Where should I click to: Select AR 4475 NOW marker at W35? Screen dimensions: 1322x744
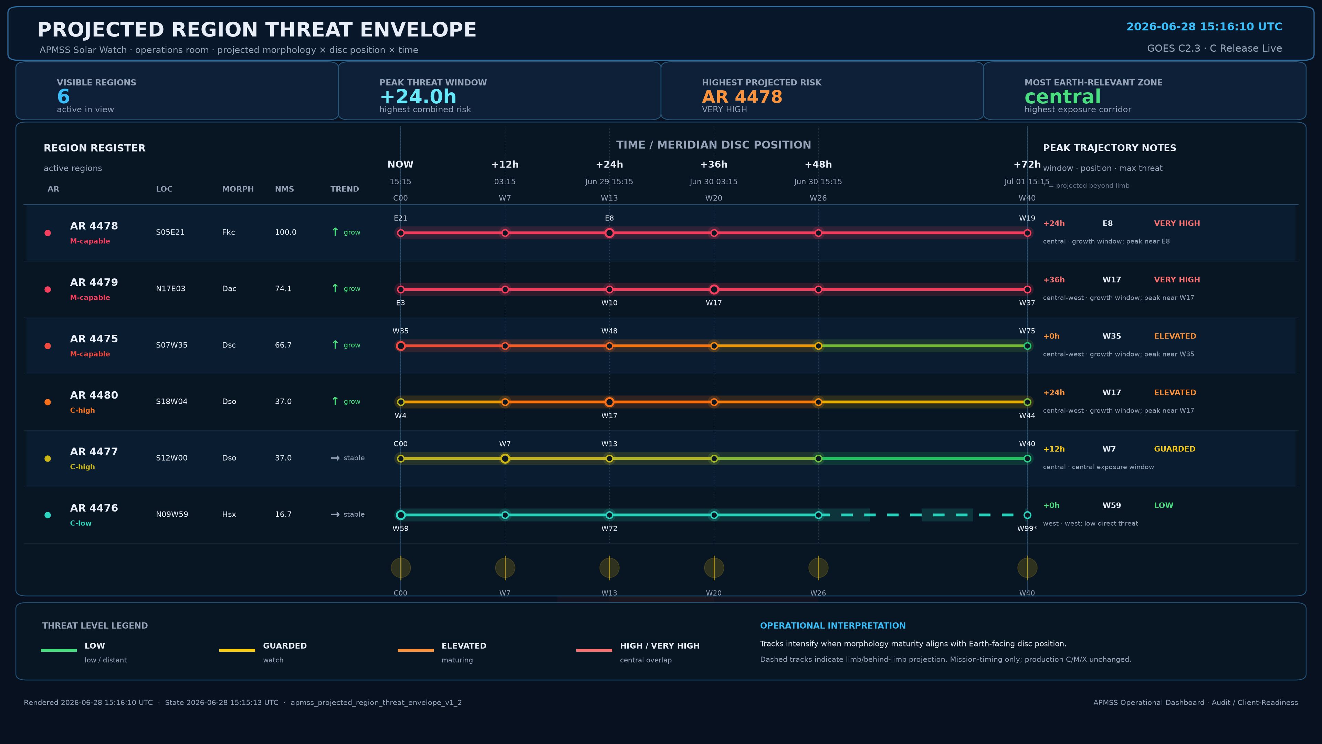(401, 346)
